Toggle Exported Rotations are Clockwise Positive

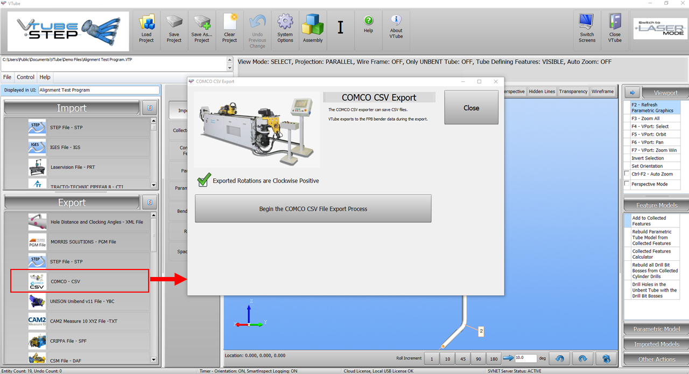(203, 180)
